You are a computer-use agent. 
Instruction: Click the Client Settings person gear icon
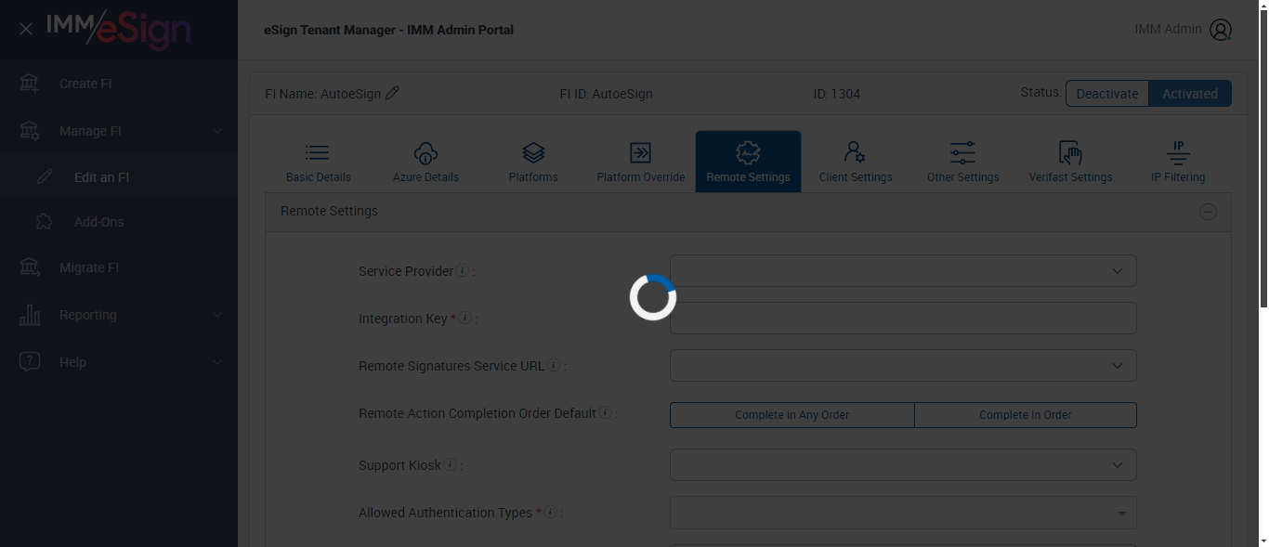click(855, 152)
